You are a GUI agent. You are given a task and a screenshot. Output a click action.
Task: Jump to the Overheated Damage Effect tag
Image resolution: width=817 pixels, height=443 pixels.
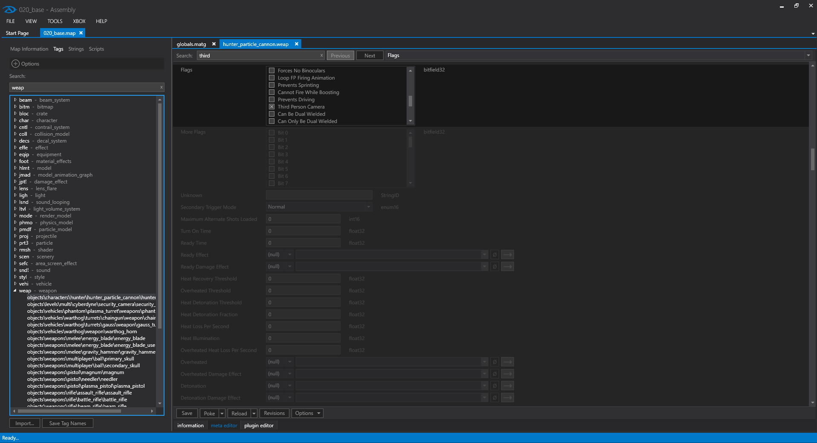508,374
